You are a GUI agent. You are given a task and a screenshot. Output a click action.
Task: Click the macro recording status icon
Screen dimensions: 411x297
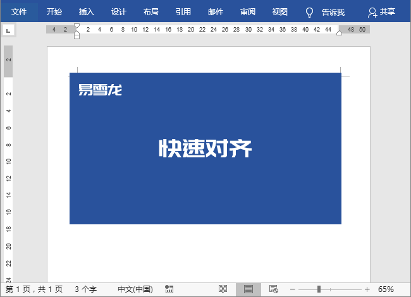pyautogui.click(x=169, y=289)
